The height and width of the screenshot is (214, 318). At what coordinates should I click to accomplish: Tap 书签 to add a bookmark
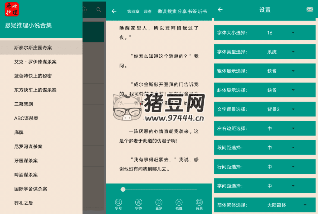(192, 11)
